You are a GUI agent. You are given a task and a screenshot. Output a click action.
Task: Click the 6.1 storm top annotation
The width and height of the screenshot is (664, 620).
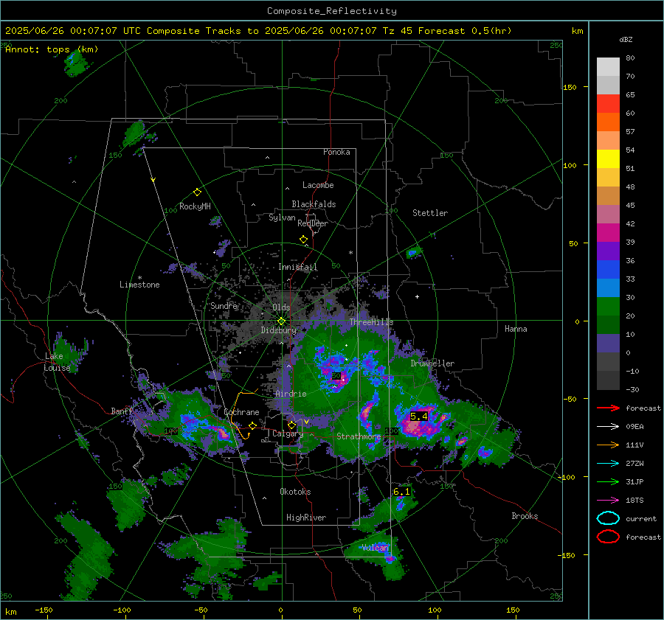click(x=401, y=492)
